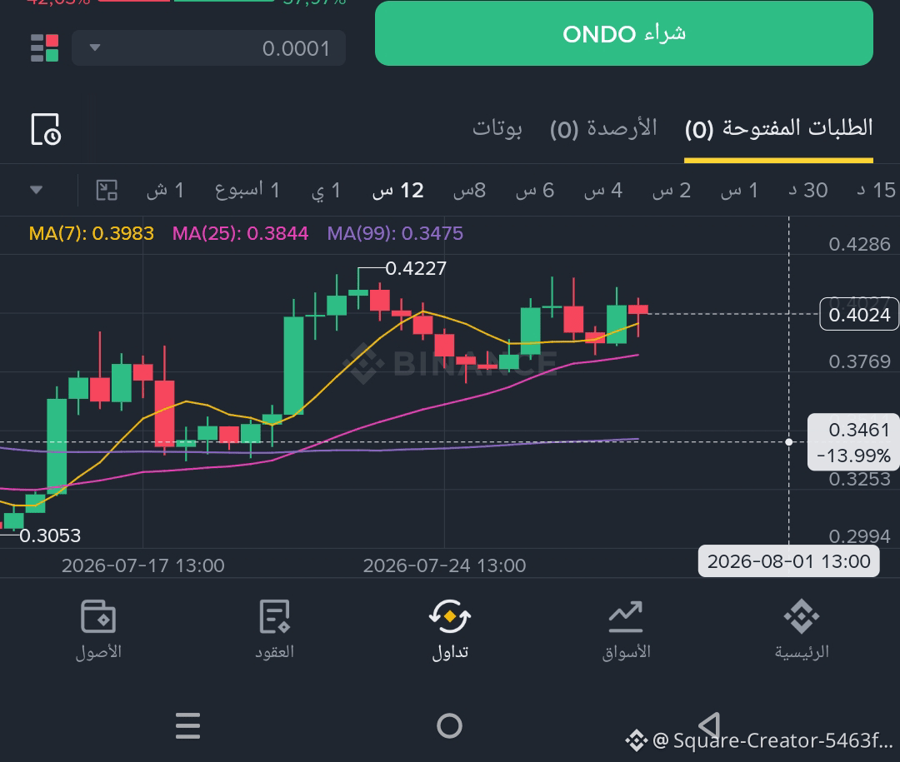The image size is (900, 762).
Task: Select the 1 اسبوع weekly interval
Action: pyautogui.click(x=247, y=190)
